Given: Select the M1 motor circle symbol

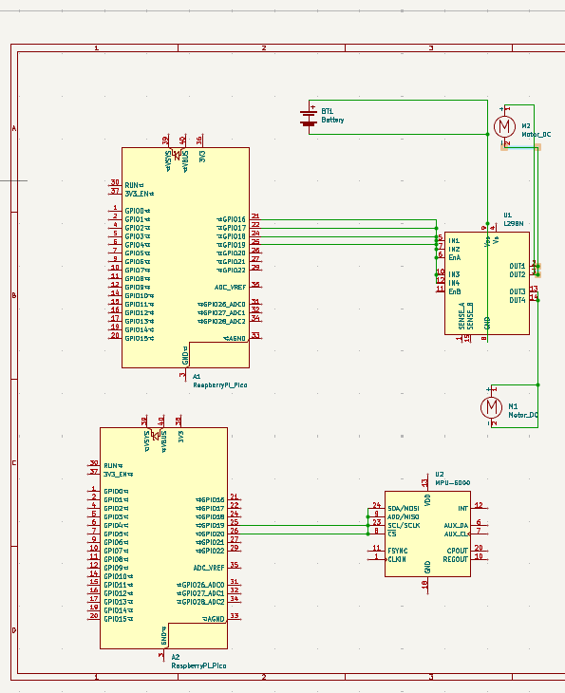Looking at the screenshot, I should (x=491, y=407).
